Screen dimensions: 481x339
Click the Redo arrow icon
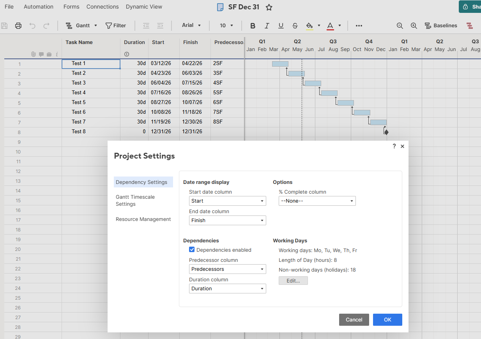coord(46,26)
